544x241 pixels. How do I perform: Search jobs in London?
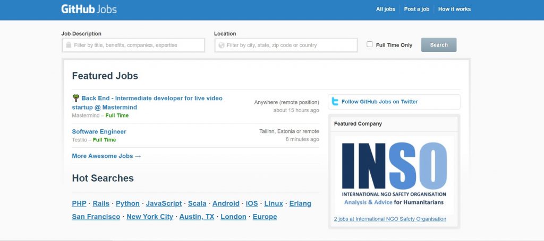(234, 217)
